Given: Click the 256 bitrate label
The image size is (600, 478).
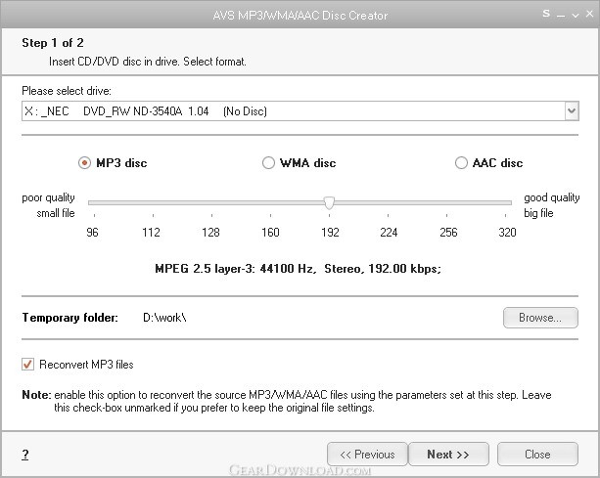Looking at the screenshot, I should [448, 233].
